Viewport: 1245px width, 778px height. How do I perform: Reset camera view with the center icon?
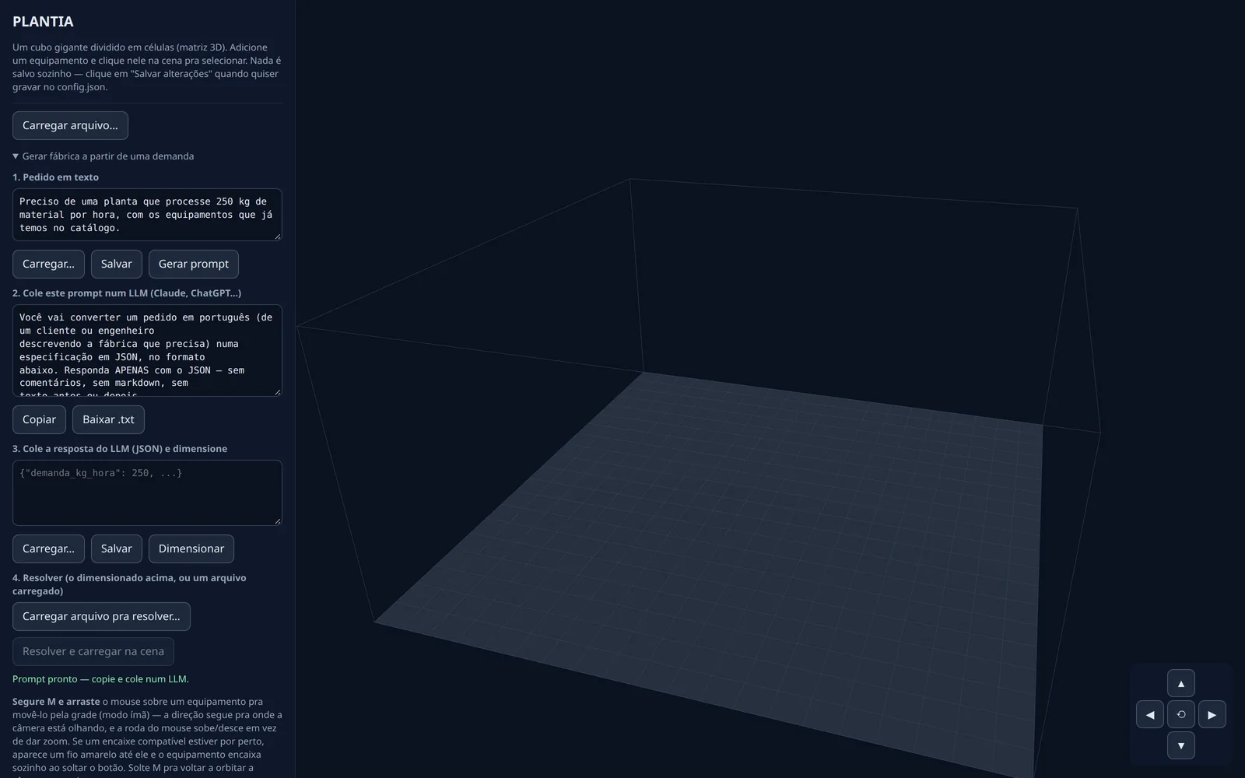(1180, 714)
